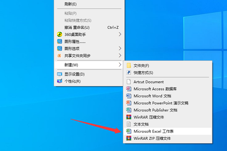The width and height of the screenshot is (227, 151).
Task: Click the Microsoft Access database icon
Action: 129,89
